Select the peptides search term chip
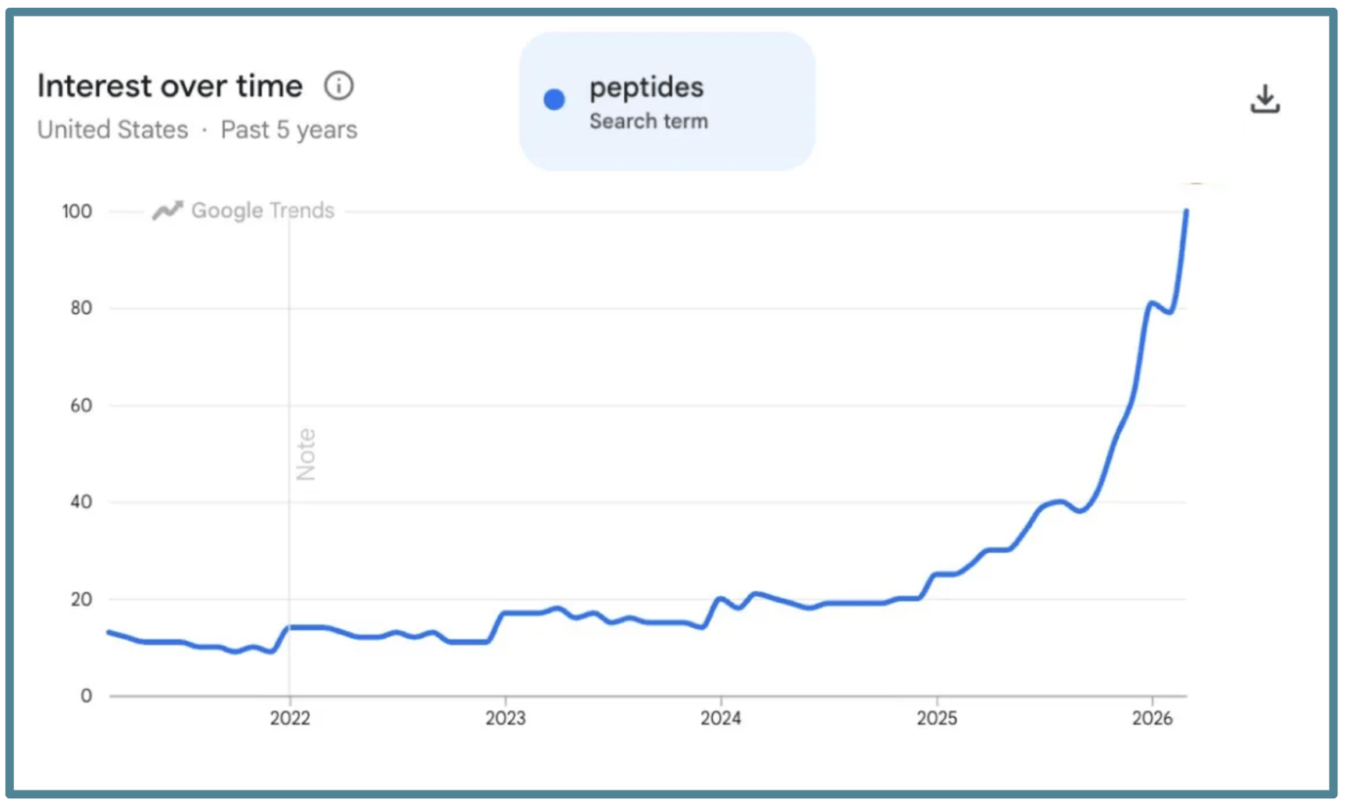This screenshot has width=1346, height=806. tap(667, 102)
